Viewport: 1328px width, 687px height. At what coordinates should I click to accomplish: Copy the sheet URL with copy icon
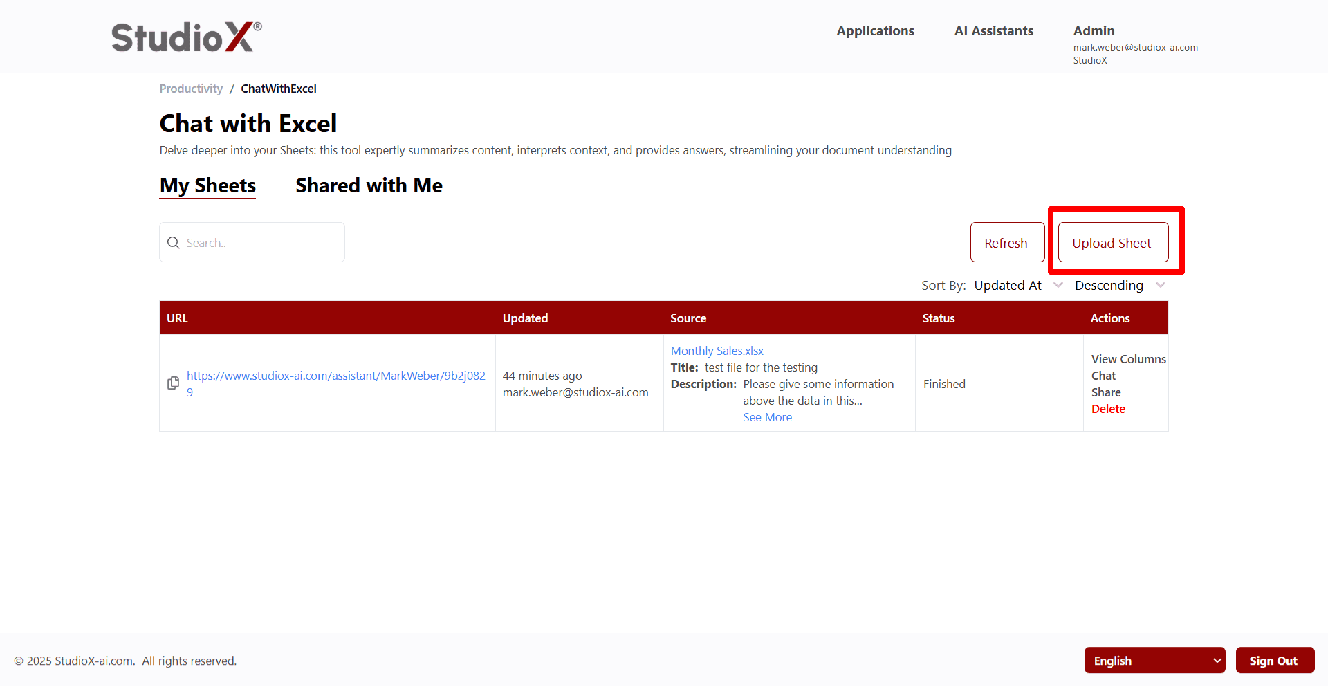174,383
